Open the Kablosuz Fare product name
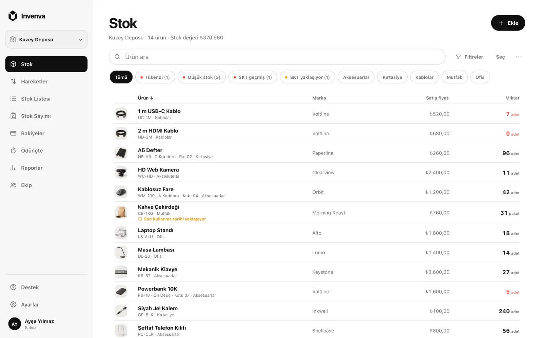Screen dimensions: 541x338 (156, 189)
